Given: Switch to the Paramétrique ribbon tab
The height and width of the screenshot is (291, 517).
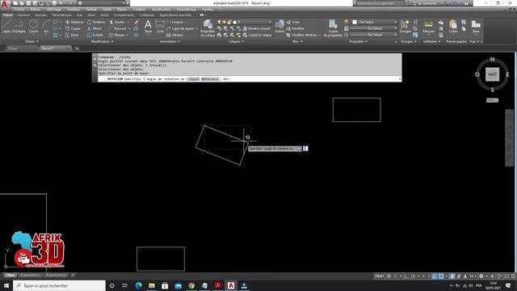Looking at the screenshot, I should point(61,15).
